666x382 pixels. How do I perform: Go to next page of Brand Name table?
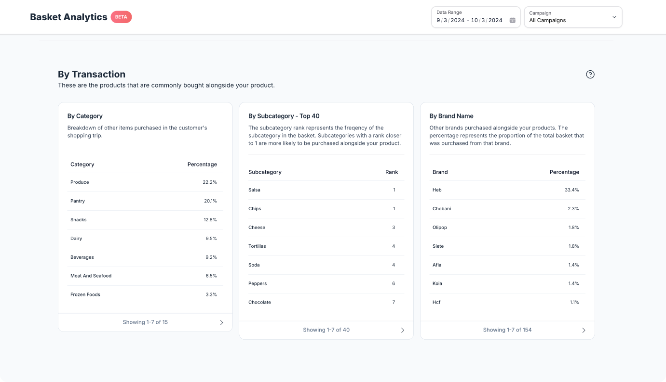[x=584, y=330]
